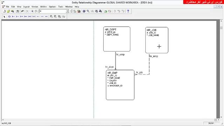Viewport: 224px width, 126px height.
Task: Click the JOB_NAME attribute in HR_JOB
Action: click(154, 35)
